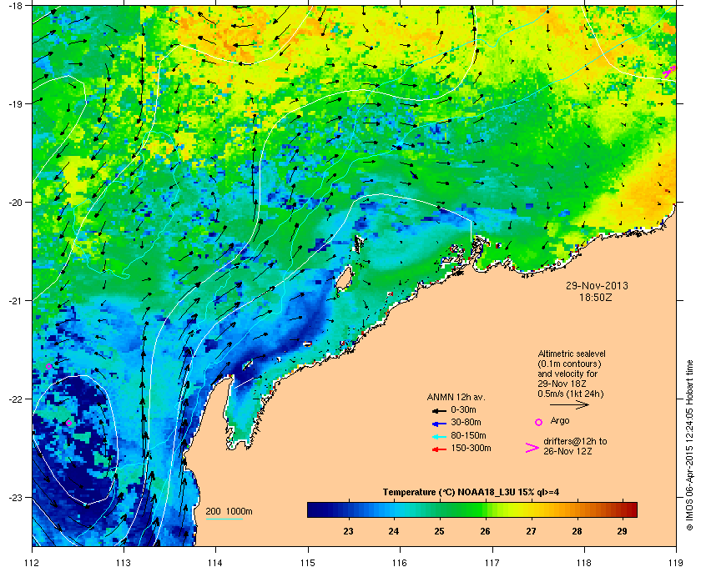Image resolution: width=701 pixels, height=567 pixels.
Task: Click the '-22' latitude axis label
Action: tap(14, 399)
